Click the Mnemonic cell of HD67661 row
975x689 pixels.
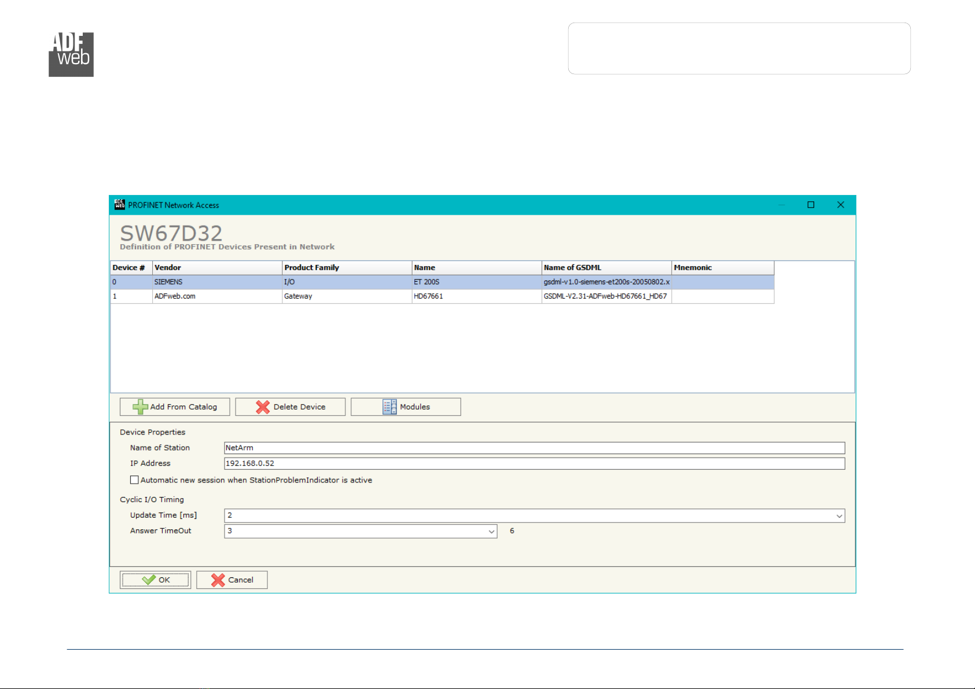(723, 296)
